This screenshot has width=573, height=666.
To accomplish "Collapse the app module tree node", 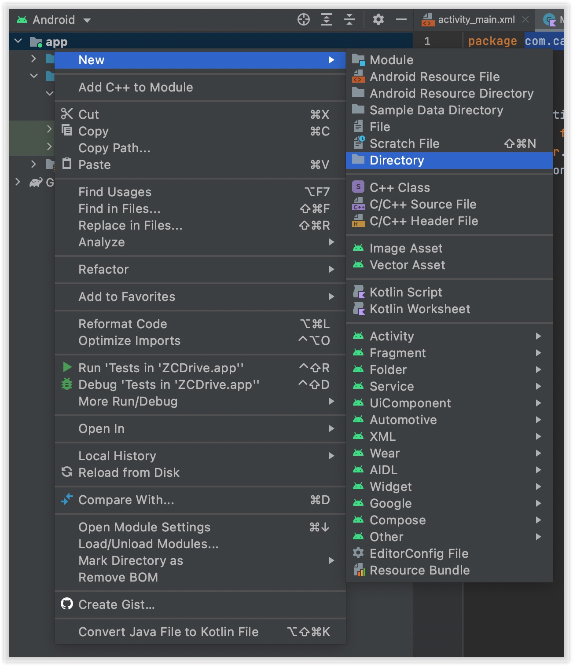I will [x=18, y=41].
